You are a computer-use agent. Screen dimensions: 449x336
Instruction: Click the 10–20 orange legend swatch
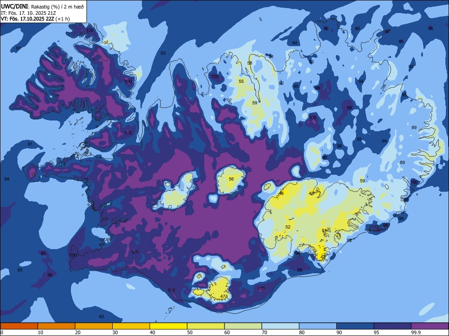(57, 326)
